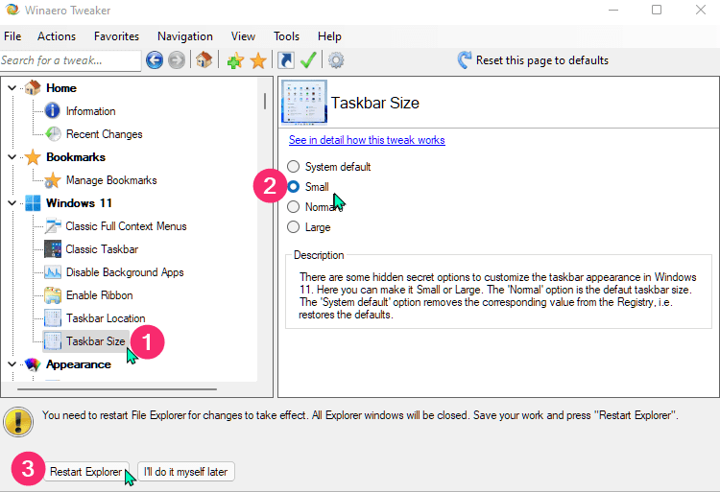The height and width of the screenshot is (492, 720).
Task: Select Manage Bookmarks tree item
Action: 111,179
